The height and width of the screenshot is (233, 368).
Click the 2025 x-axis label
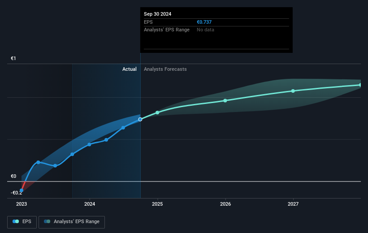pos(157,204)
